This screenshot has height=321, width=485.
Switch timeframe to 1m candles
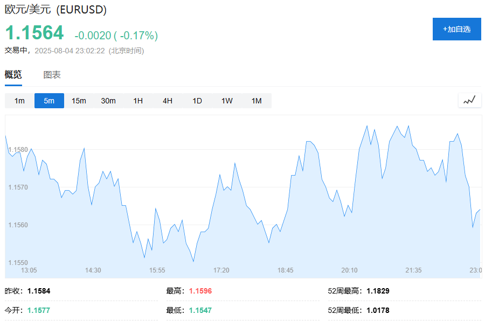click(19, 100)
